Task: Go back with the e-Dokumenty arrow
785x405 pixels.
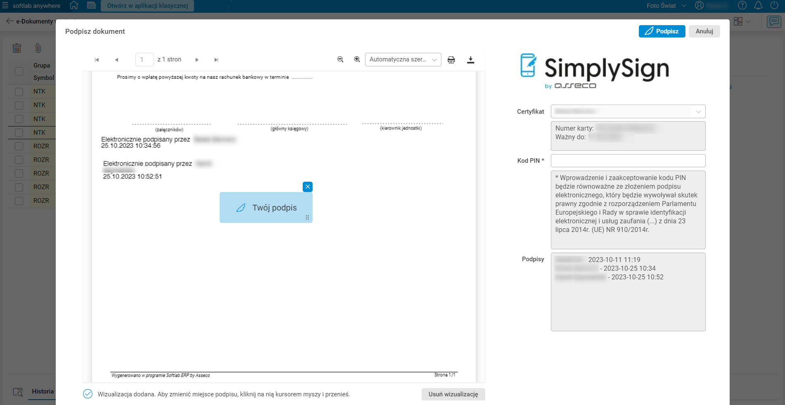Action: point(10,21)
